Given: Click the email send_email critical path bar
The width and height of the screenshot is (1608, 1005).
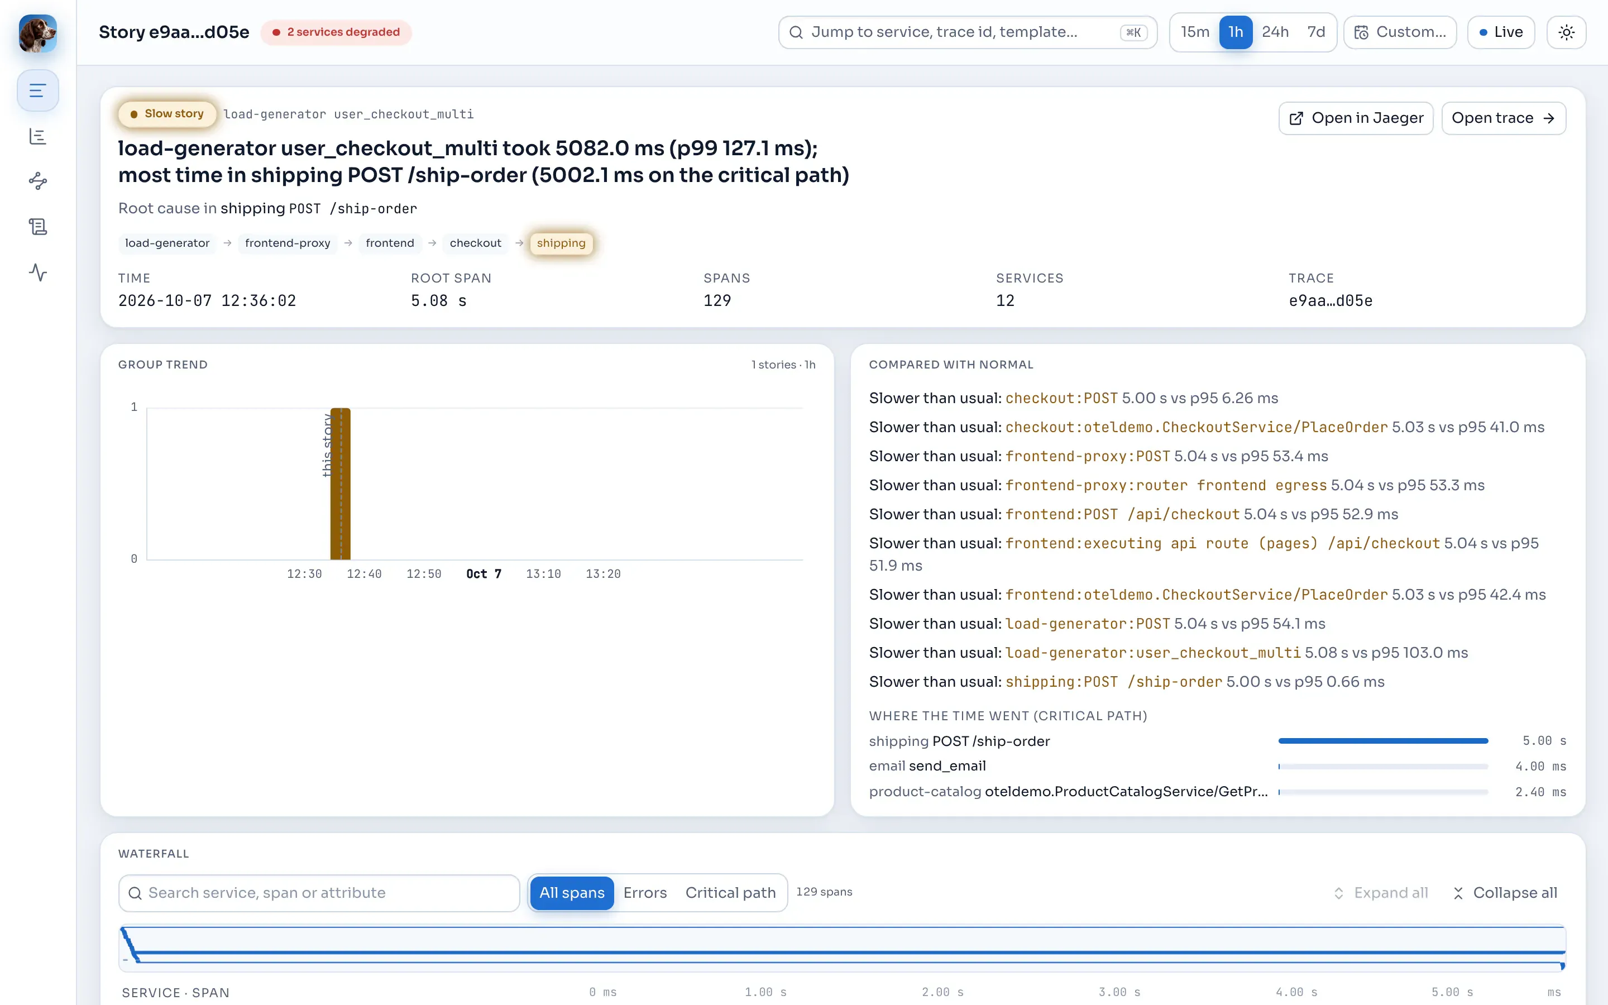Looking at the screenshot, I should point(1383,767).
